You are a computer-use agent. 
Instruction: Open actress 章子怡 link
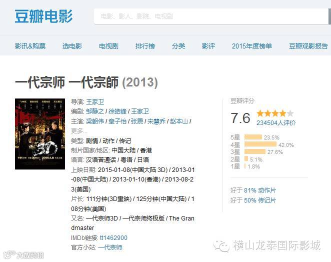click(117, 121)
